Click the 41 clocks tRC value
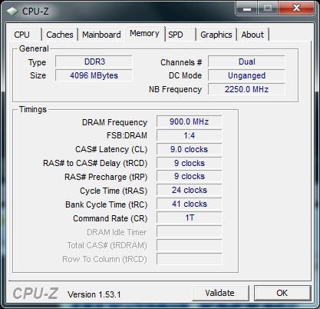 tap(190, 204)
